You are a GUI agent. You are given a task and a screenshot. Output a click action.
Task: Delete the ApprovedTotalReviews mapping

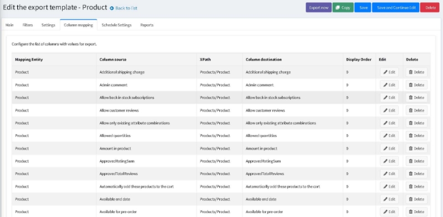point(416,174)
